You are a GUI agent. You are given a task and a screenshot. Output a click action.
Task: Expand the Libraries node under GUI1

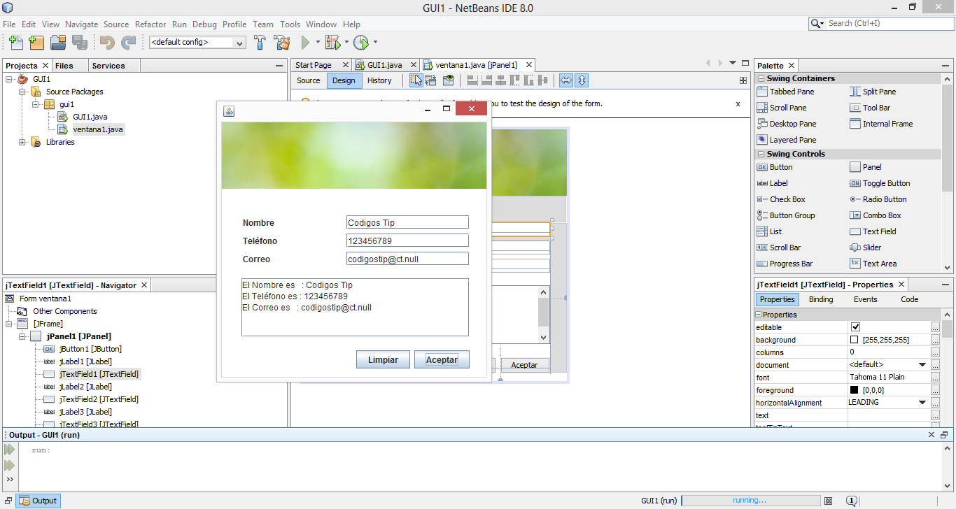click(22, 142)
